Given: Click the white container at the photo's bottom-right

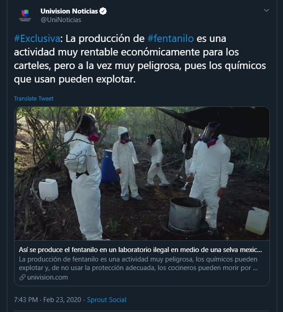Looking at the screenshot, I should point(257,221).
